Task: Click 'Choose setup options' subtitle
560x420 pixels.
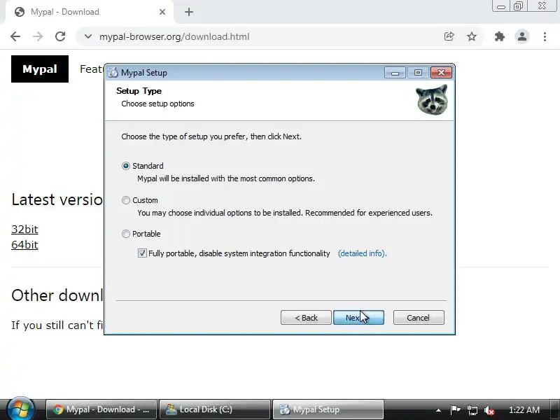Action: (x=158, y=104)
